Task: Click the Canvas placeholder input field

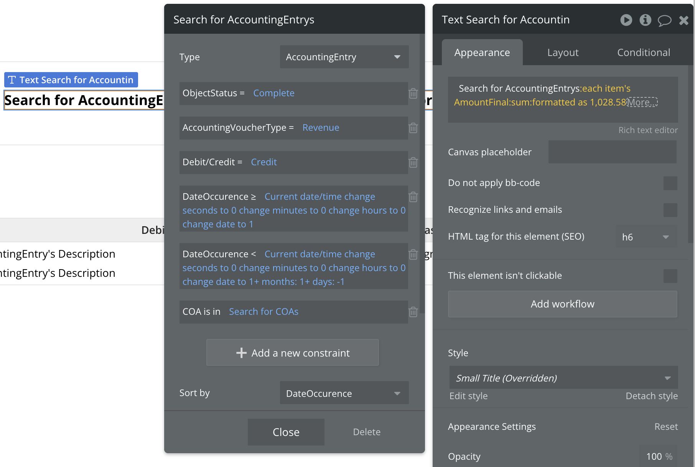Action: point(612,152)
